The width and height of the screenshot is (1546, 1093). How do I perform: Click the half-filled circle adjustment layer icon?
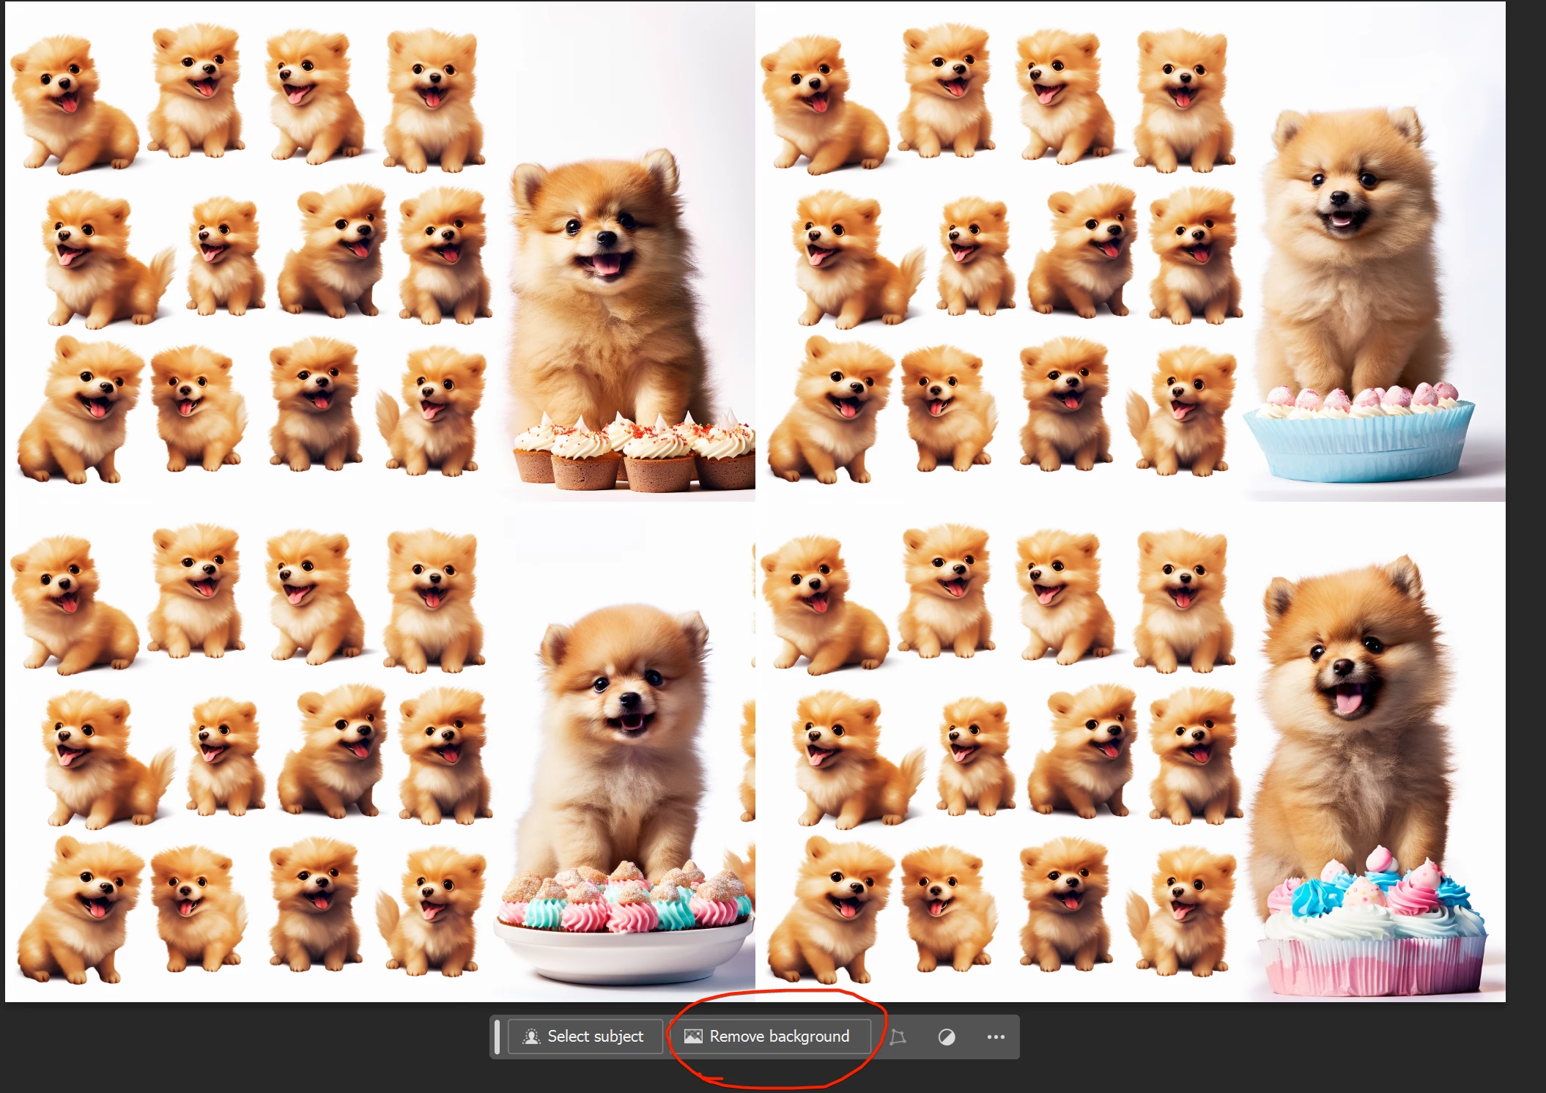[946, 1037]
